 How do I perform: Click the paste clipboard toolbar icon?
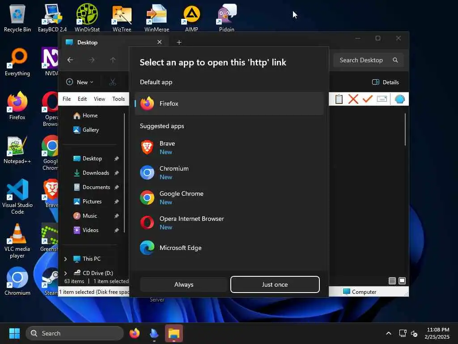point(339,99)
